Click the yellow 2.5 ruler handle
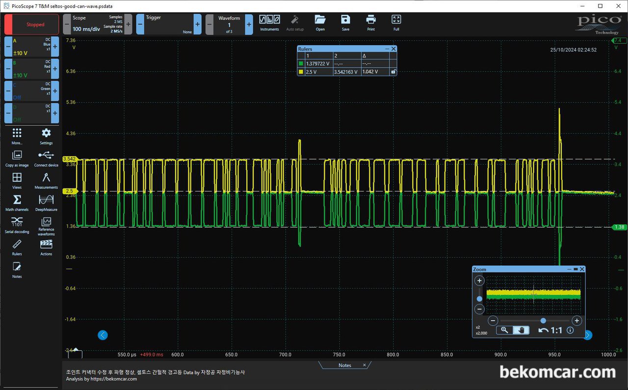 click(69, 191)
